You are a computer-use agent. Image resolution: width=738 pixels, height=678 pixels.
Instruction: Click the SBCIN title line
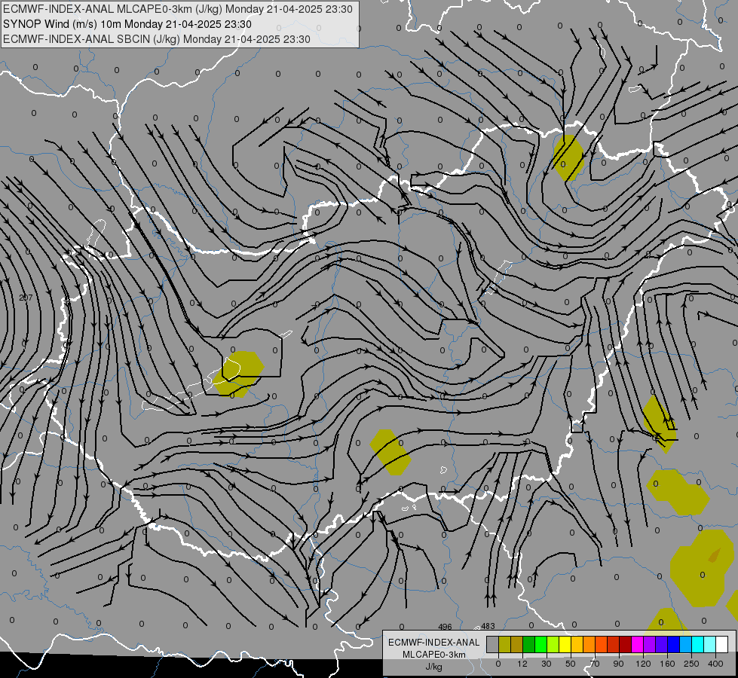click(x=157, y=39)
